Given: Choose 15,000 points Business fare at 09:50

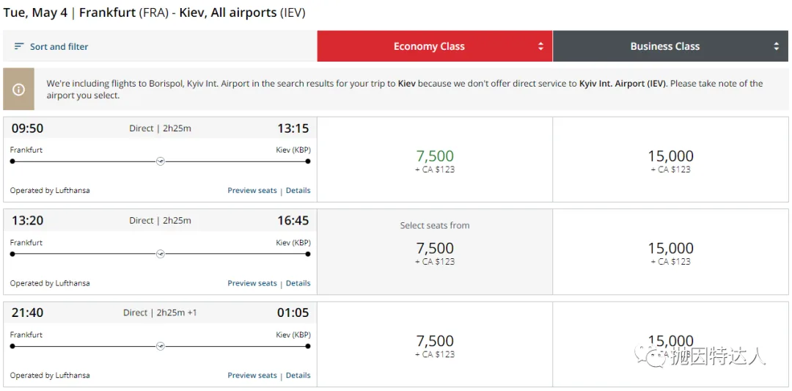Looking at the screenshot, I should pyautogui.click(x=670, y=160).
